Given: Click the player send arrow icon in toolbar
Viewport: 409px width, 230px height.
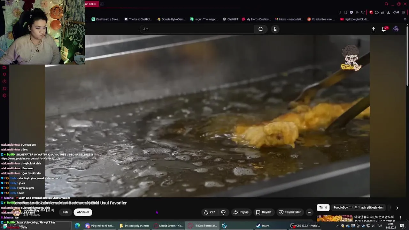Looking at the screenshot, I should click(357, 12).
